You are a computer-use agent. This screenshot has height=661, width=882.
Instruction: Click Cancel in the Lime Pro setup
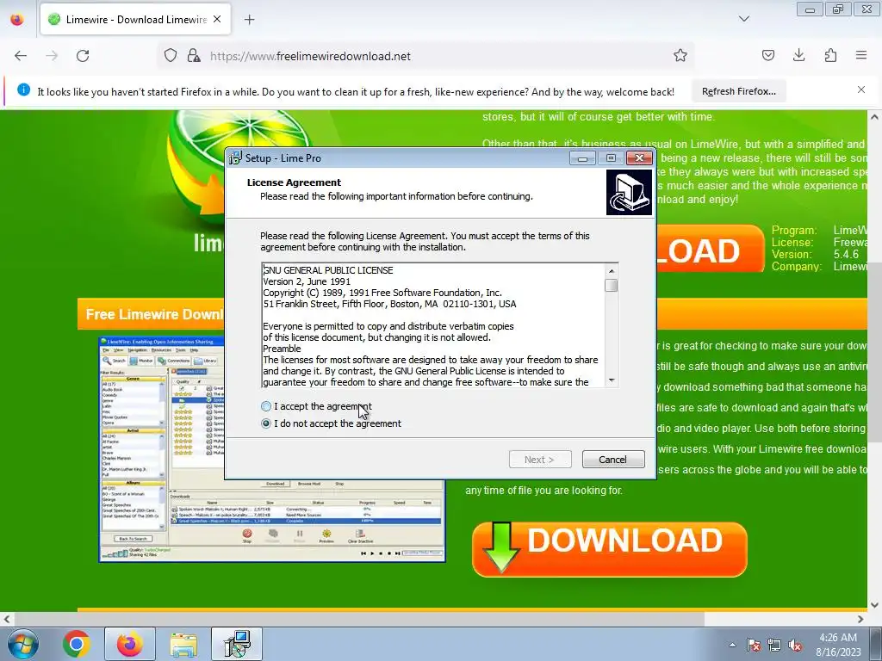(613, 460)
